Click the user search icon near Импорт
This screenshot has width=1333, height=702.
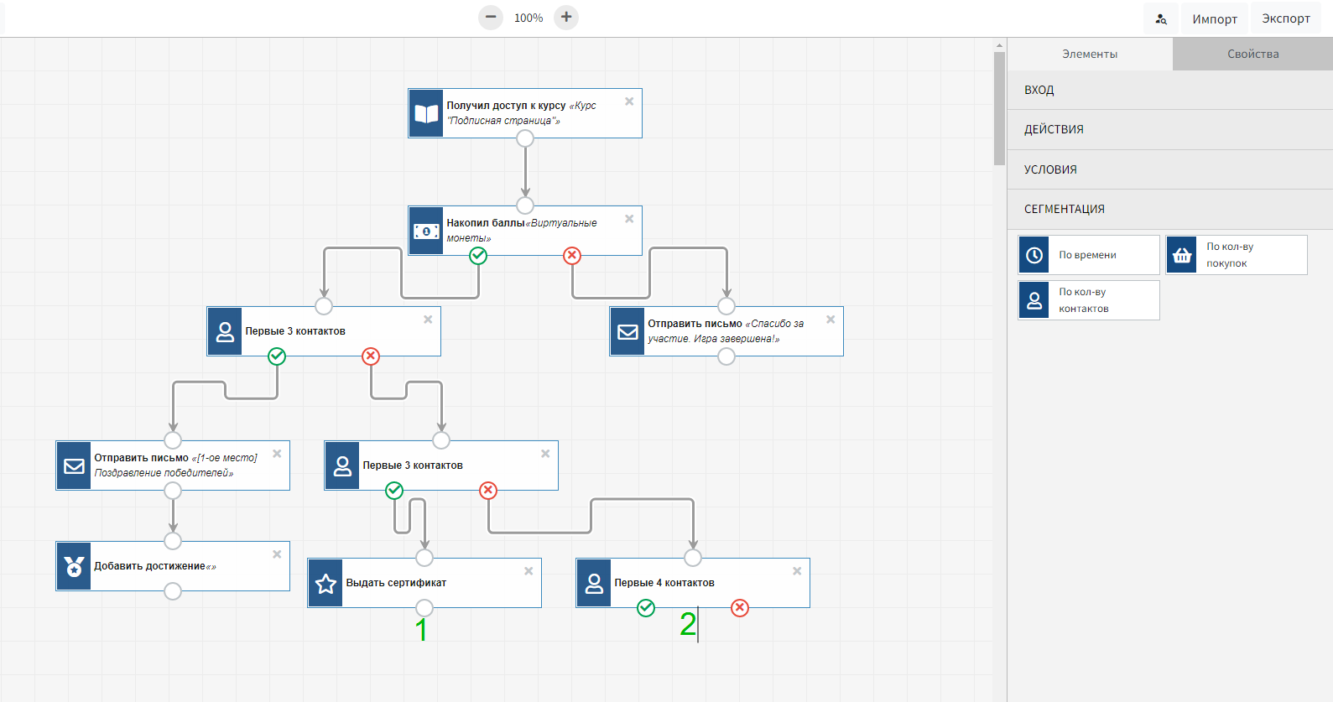coord(1161,18)
